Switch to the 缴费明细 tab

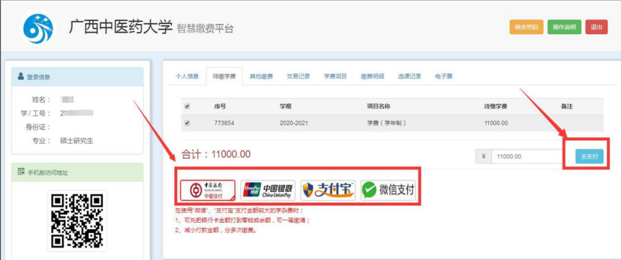tap(372, 76)
